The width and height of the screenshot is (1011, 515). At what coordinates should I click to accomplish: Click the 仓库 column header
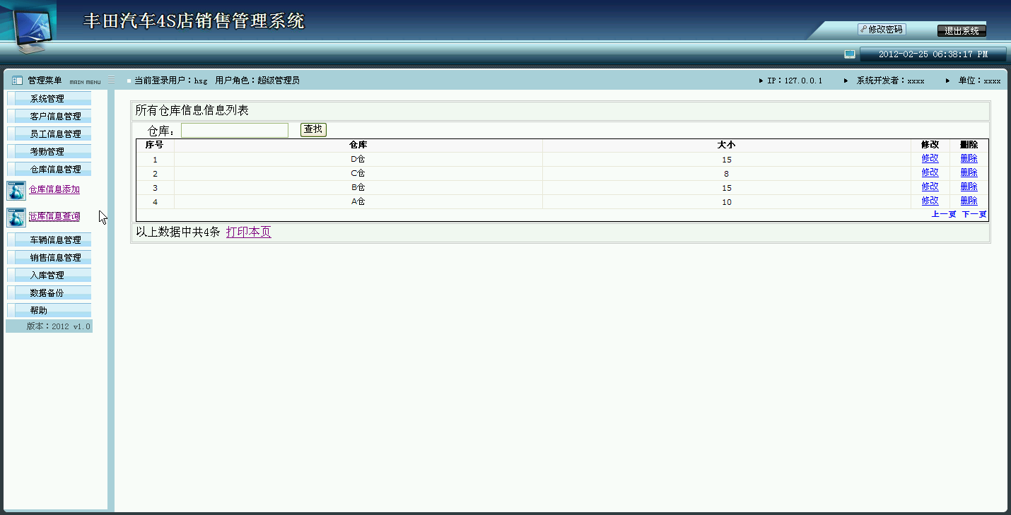358,145
